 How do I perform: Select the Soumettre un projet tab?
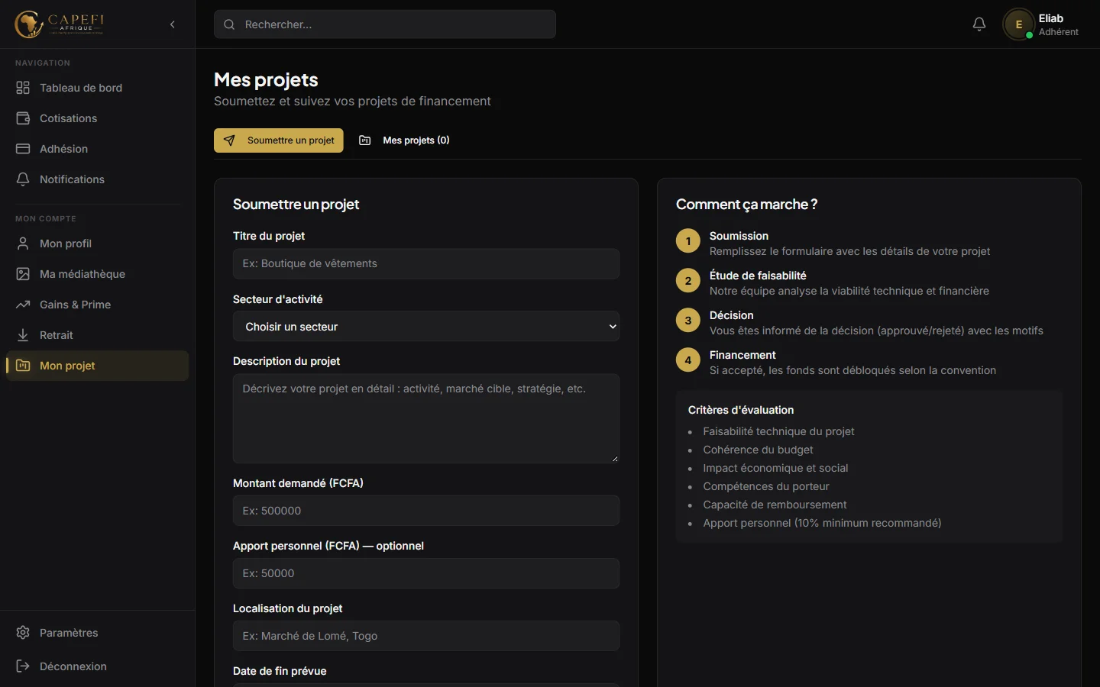click(x=279, y=140)
